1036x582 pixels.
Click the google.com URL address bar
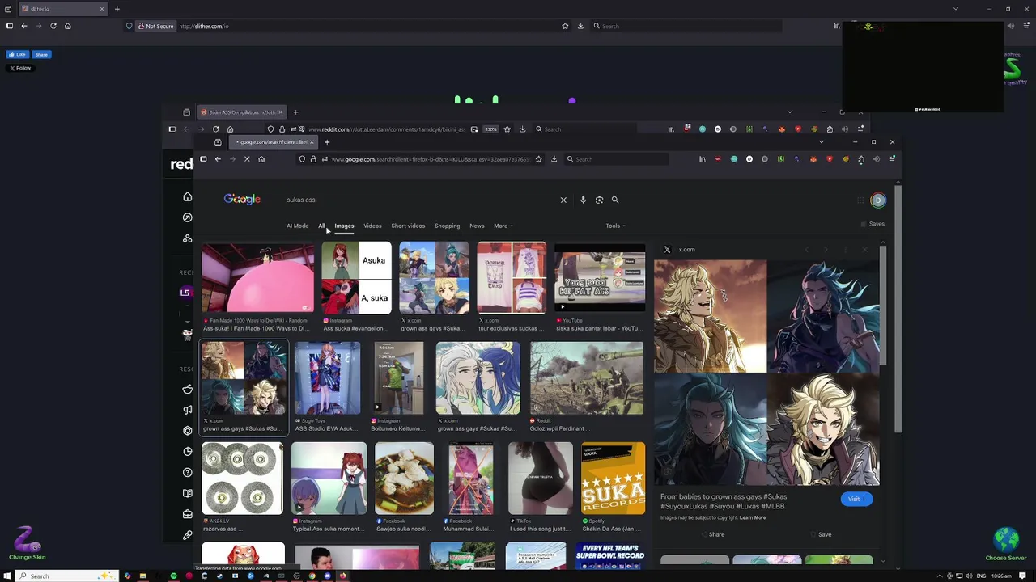(429, 159)
